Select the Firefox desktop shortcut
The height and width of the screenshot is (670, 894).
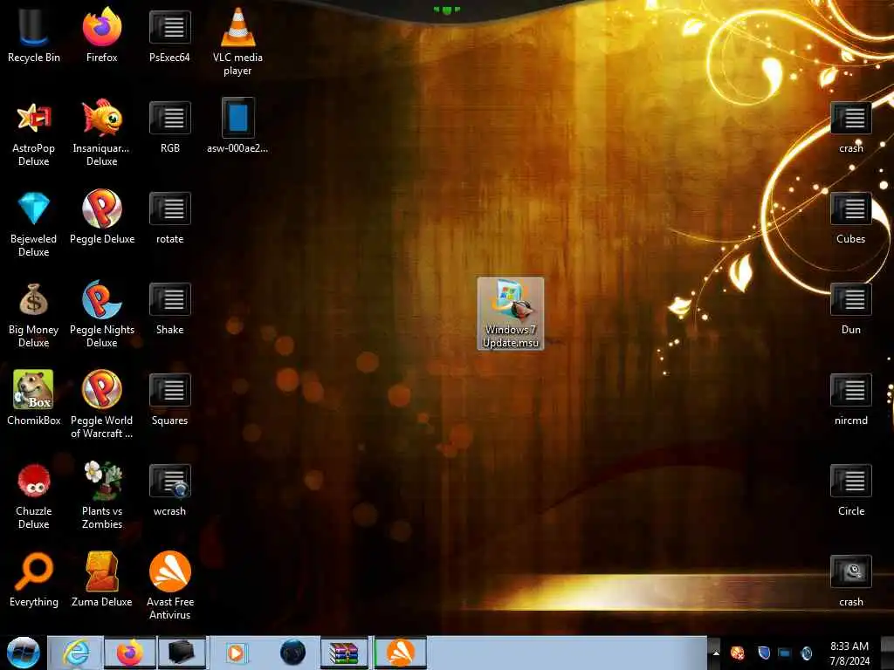pyautogui.click(x=101, y=35)
